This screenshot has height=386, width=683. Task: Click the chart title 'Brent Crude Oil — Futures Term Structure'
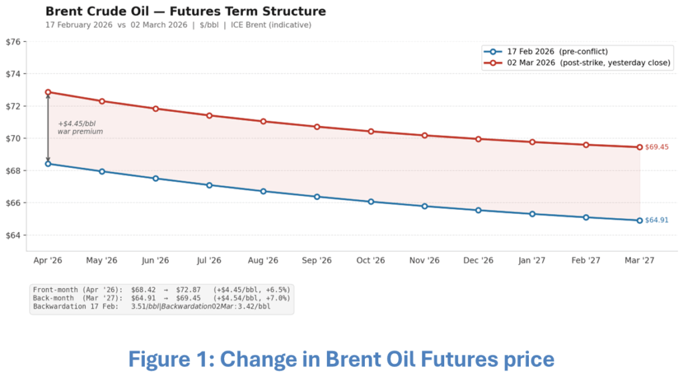click(x=185, y=12)
